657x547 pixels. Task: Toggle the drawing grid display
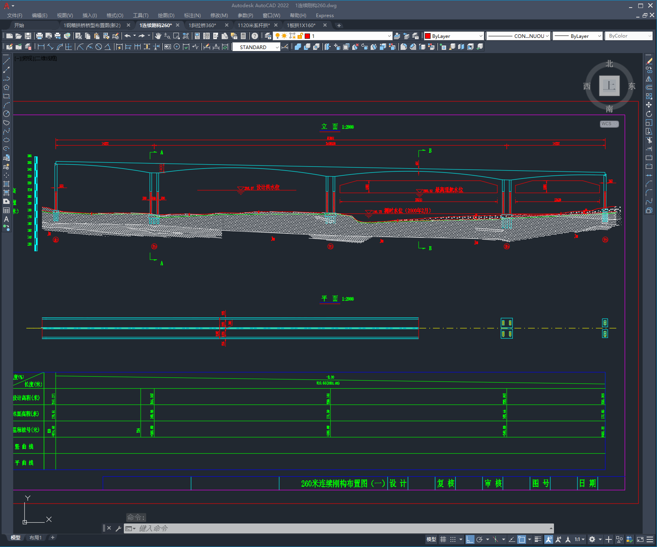[x=443, y=539]
